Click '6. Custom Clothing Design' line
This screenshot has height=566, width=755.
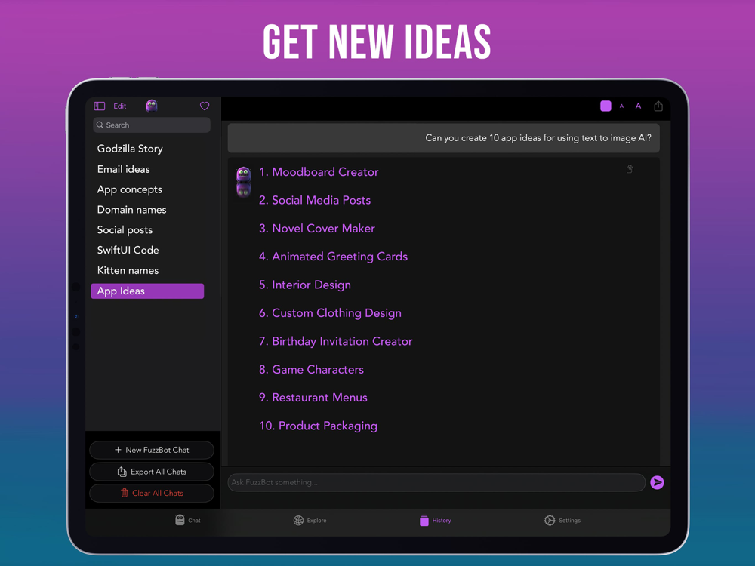point(330,313)
